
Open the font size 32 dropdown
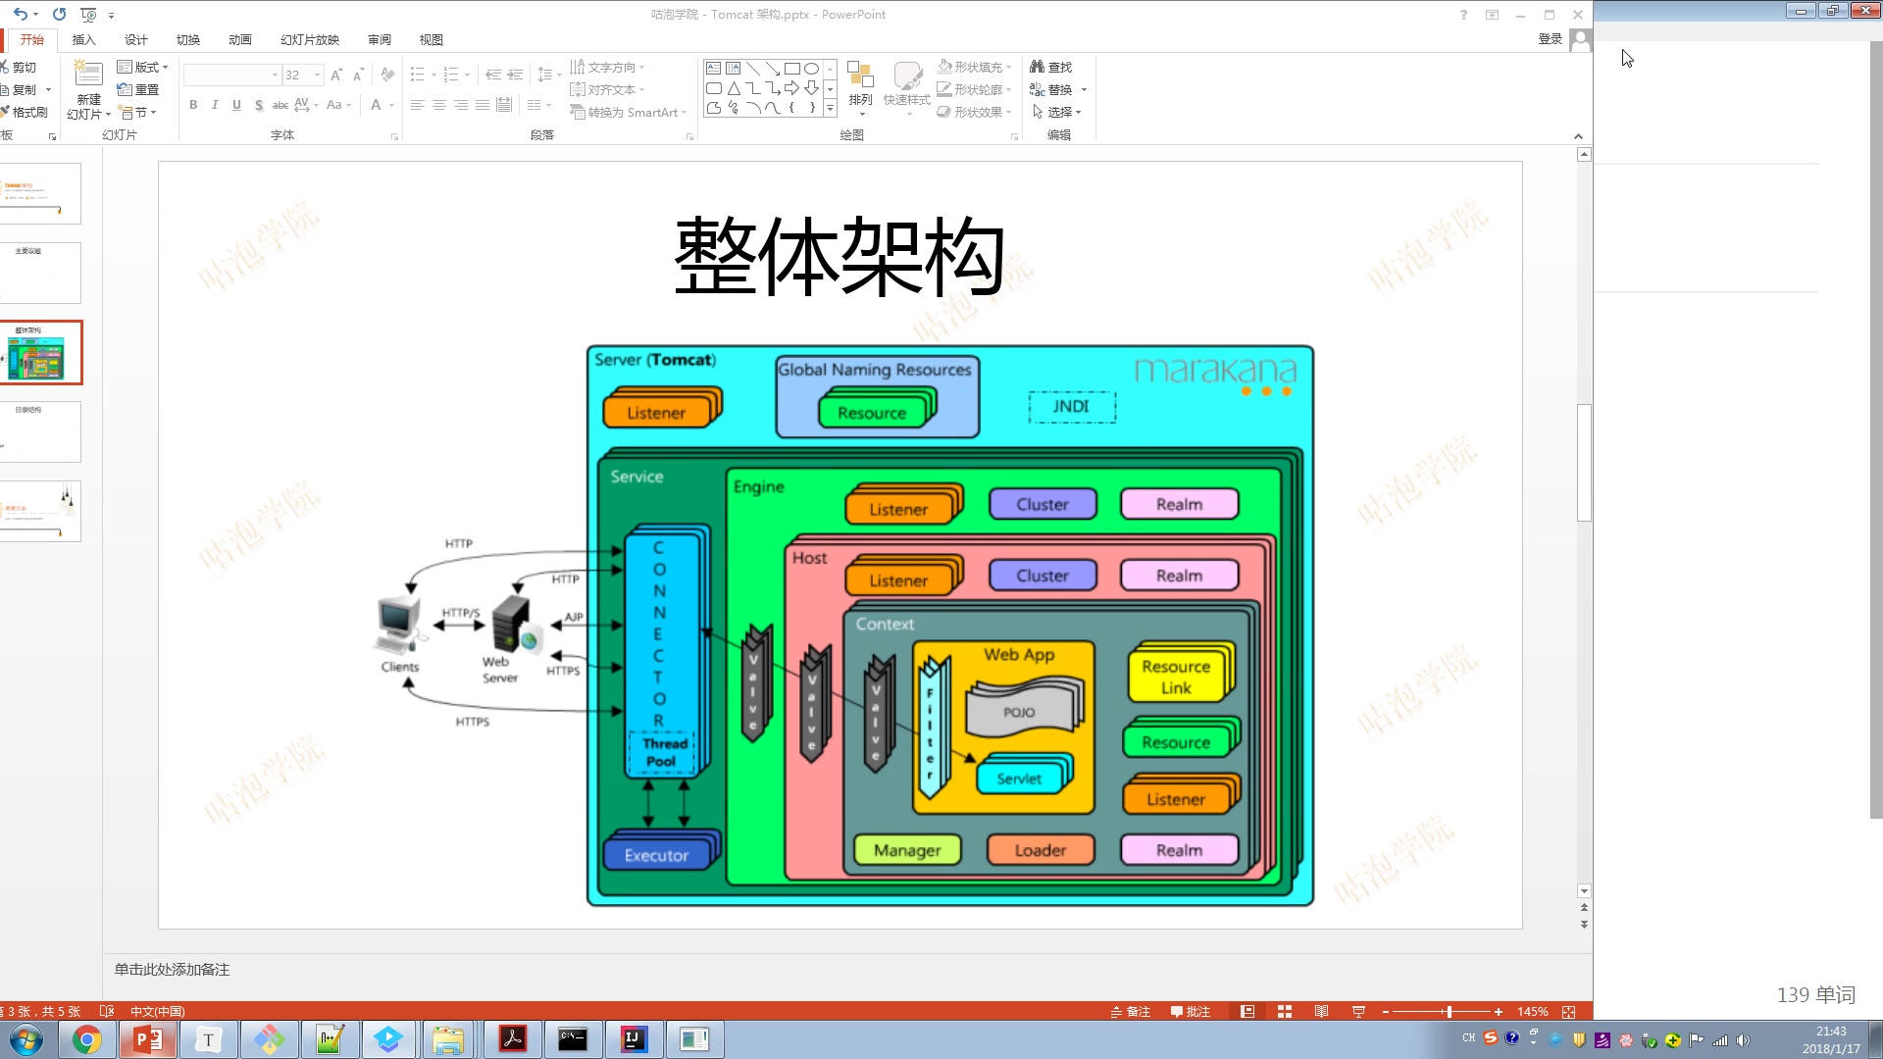[x=317, y=75]
